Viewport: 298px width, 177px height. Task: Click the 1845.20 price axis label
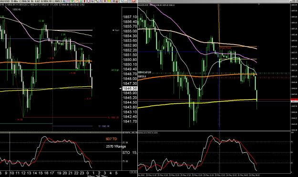[x=130, y=98]
